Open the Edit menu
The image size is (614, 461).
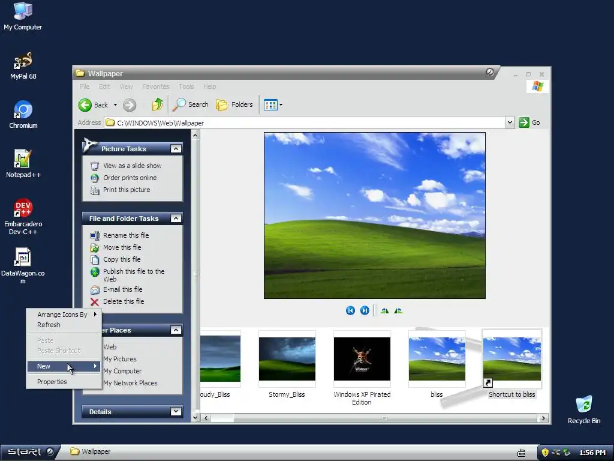(104, 86)
